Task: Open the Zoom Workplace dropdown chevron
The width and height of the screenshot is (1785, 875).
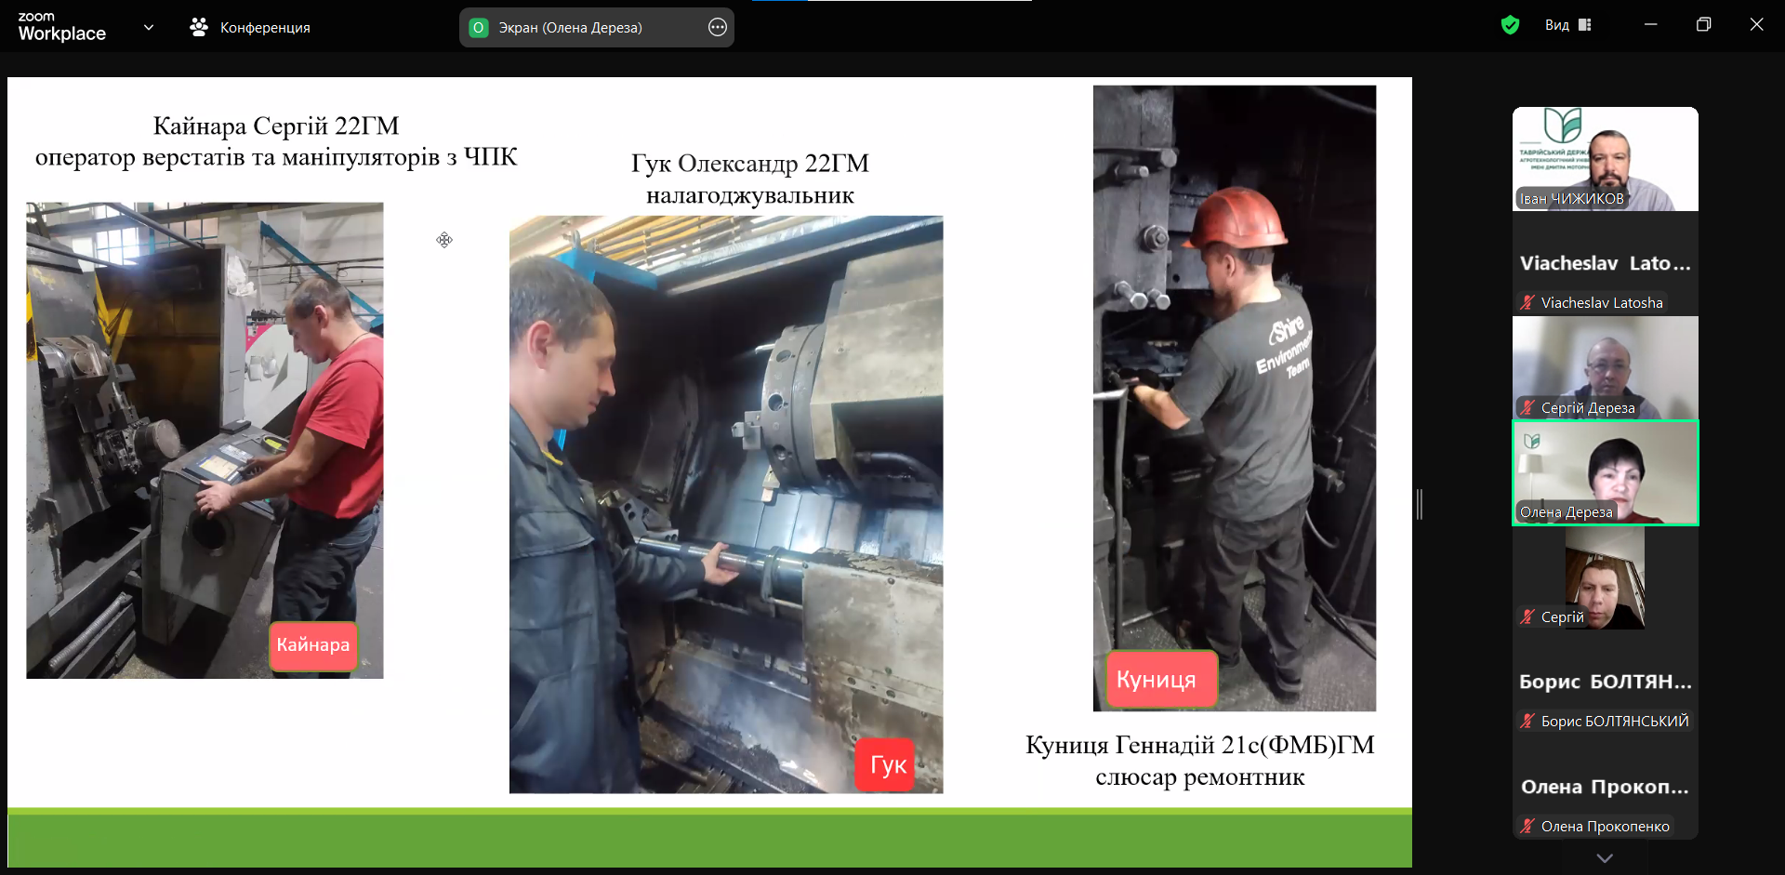Action: (x=149, y=27)
